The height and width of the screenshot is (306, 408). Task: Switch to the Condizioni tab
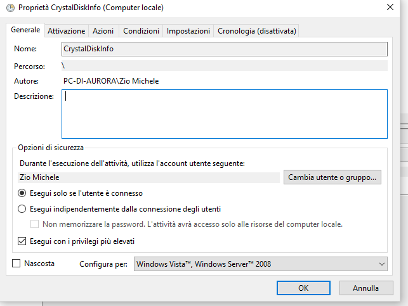pos(141,31)
